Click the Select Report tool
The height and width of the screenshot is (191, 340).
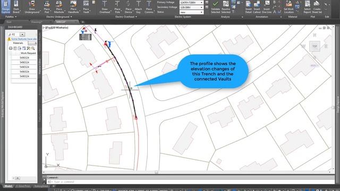pos(307,7)
